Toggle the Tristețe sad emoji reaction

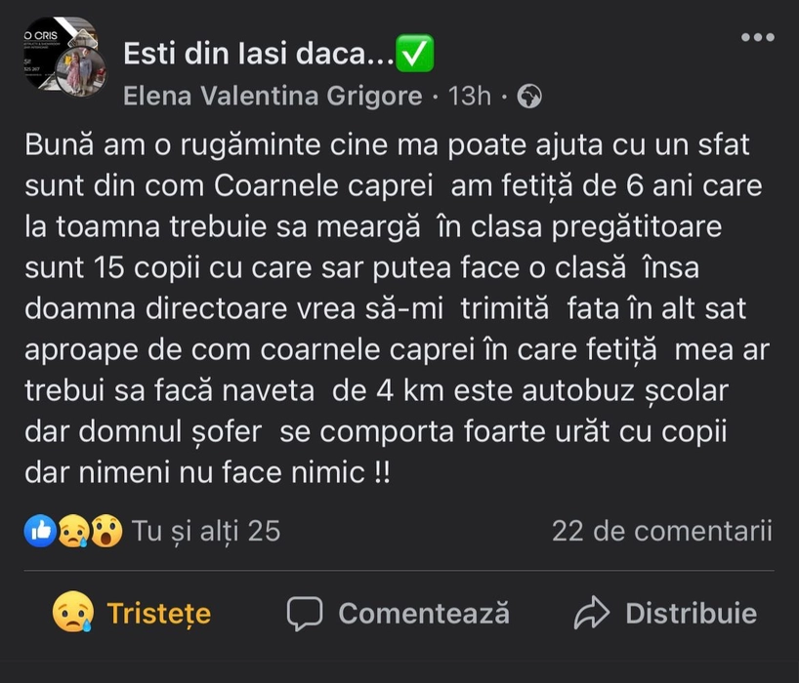pyautogui.click(x=72, y=613)
